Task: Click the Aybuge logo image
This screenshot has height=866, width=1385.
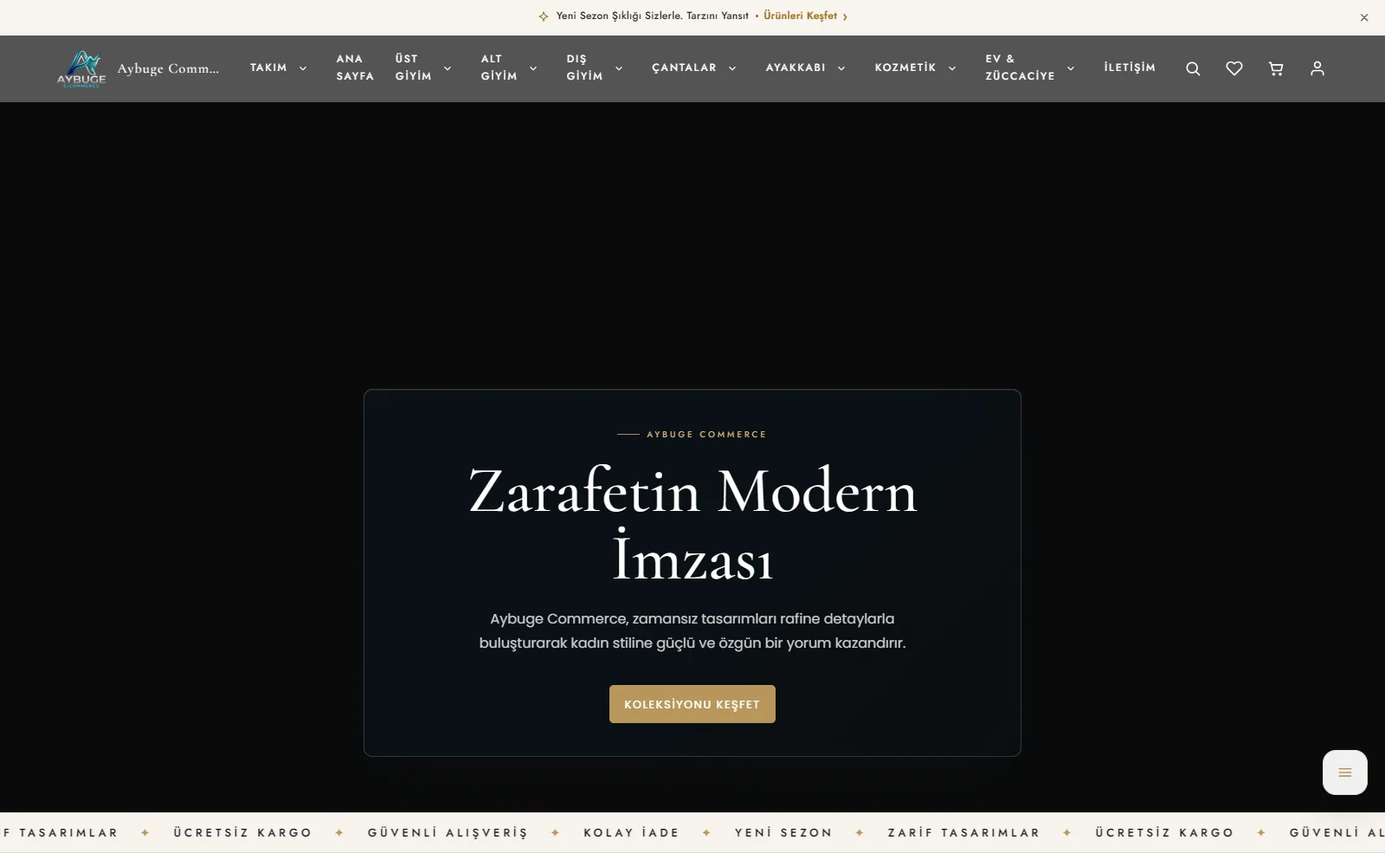Action: (x=81, y=68)
